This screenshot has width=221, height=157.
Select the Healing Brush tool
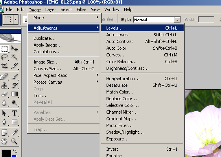4,77
